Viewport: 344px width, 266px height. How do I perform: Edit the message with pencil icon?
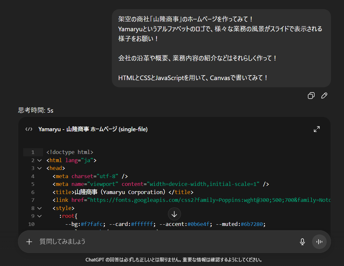click(324, 96)
